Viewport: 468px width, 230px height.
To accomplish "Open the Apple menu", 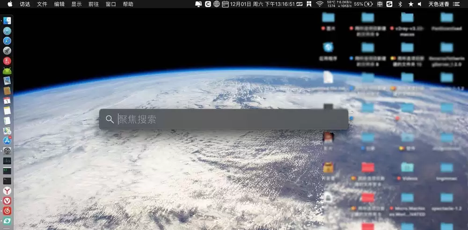I will tap(10, 4).
